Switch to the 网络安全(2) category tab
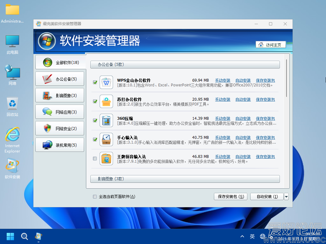 pyautogui.click(x=60, y=128)
